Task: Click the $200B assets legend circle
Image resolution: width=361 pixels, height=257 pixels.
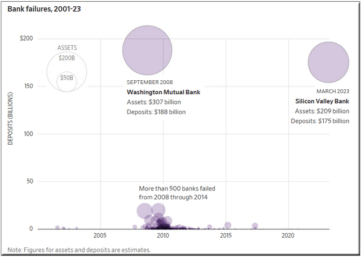Action: 67,72
